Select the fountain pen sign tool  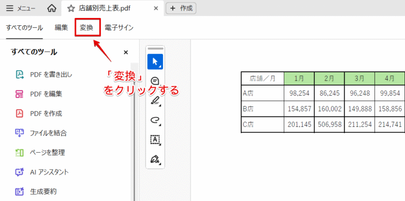click(155, 159)
